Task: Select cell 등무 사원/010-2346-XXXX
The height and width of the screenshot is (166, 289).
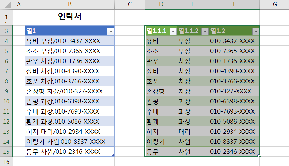Action: 70,152
